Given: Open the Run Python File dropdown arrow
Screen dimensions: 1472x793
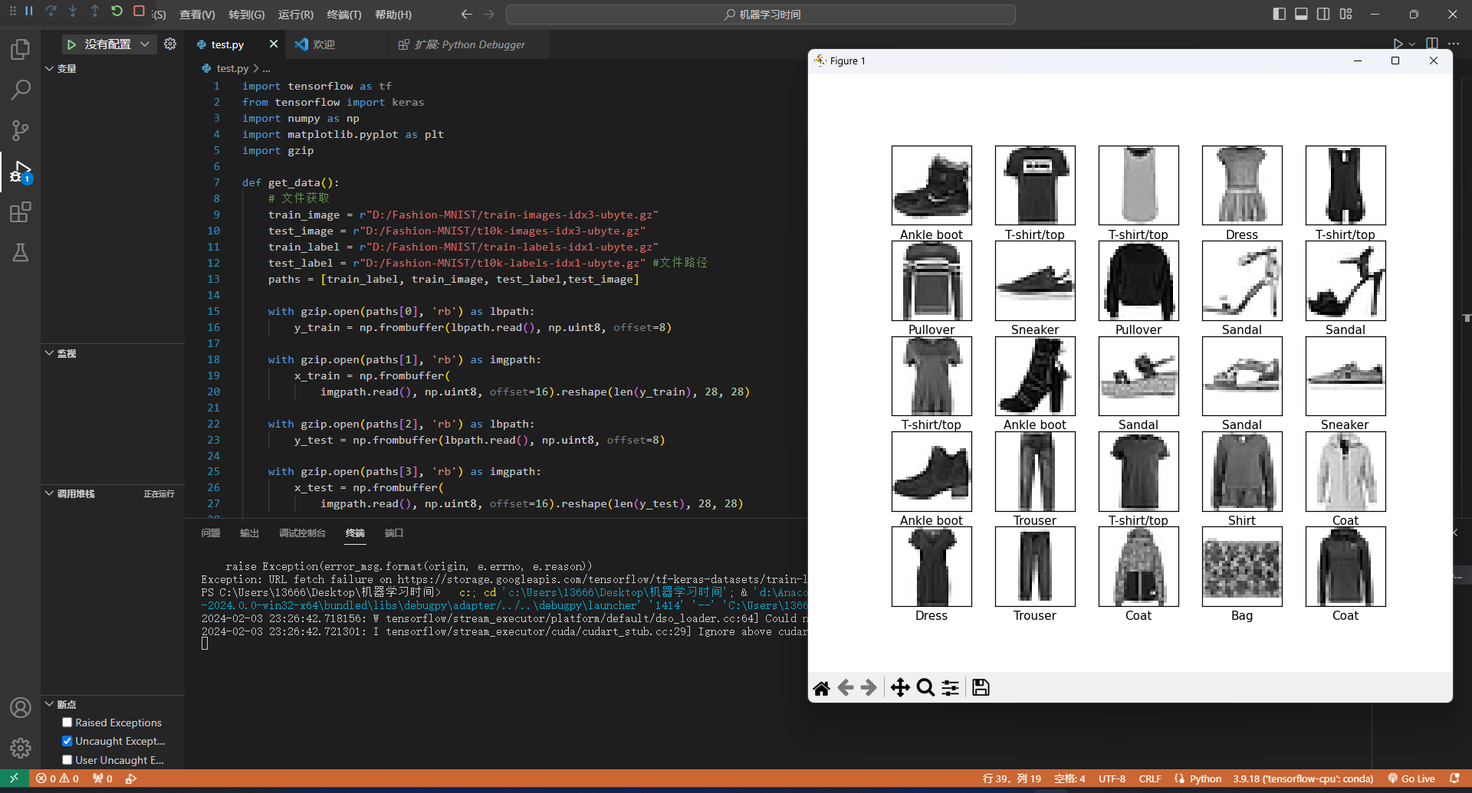Looking at the screenshot, I should (1412, 44).
